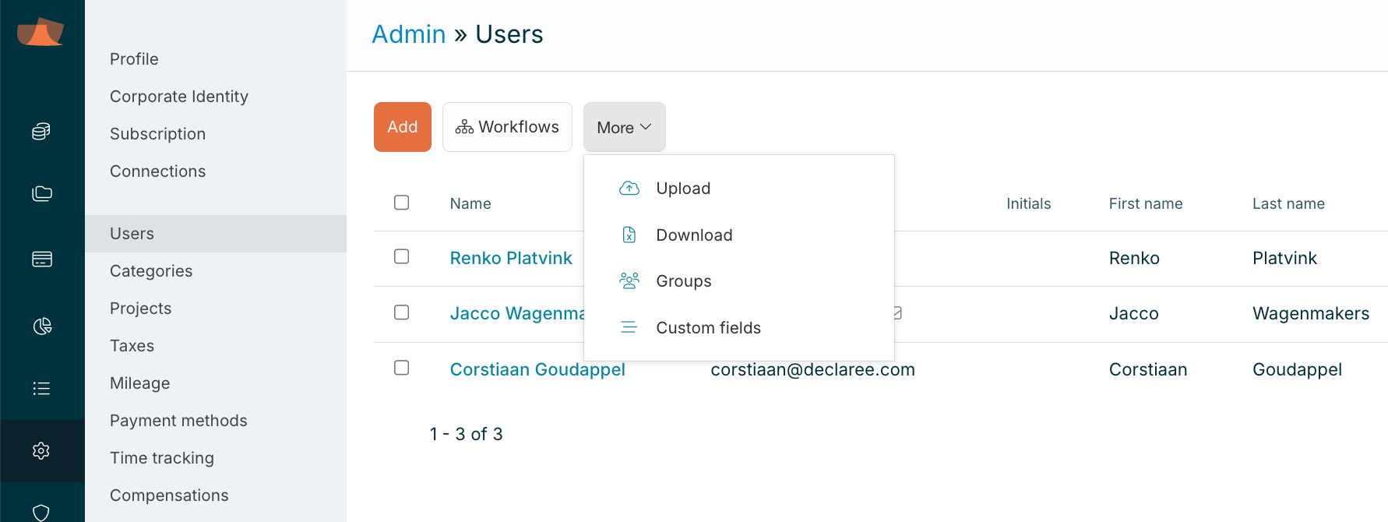Open Custom fields from the dropdown

click(708, 328)
